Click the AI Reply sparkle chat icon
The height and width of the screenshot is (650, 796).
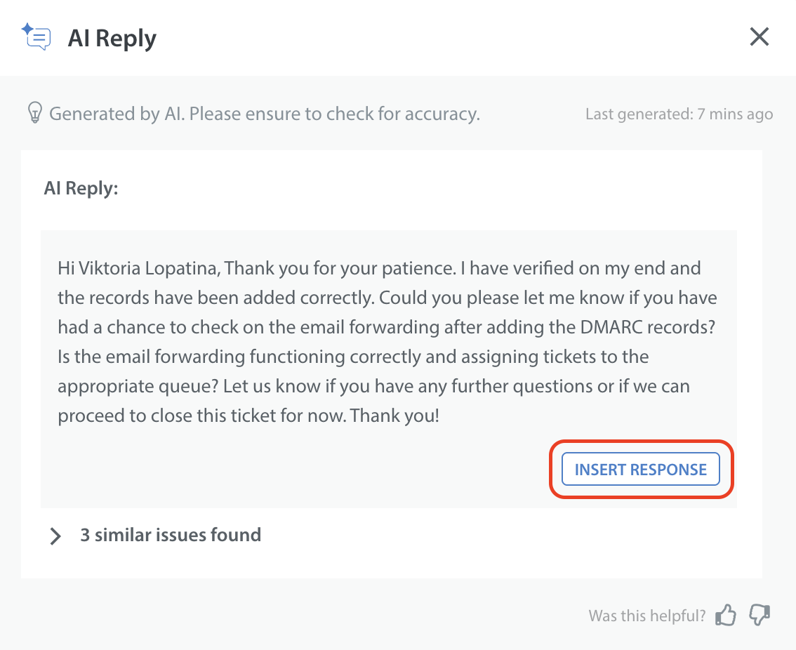[37, 37]
